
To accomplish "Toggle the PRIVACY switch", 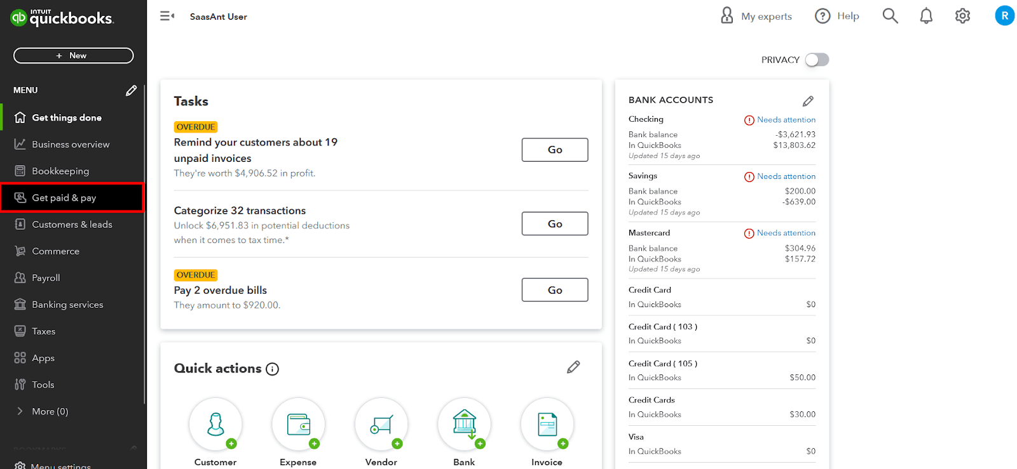I will click(x=817, y=60).
